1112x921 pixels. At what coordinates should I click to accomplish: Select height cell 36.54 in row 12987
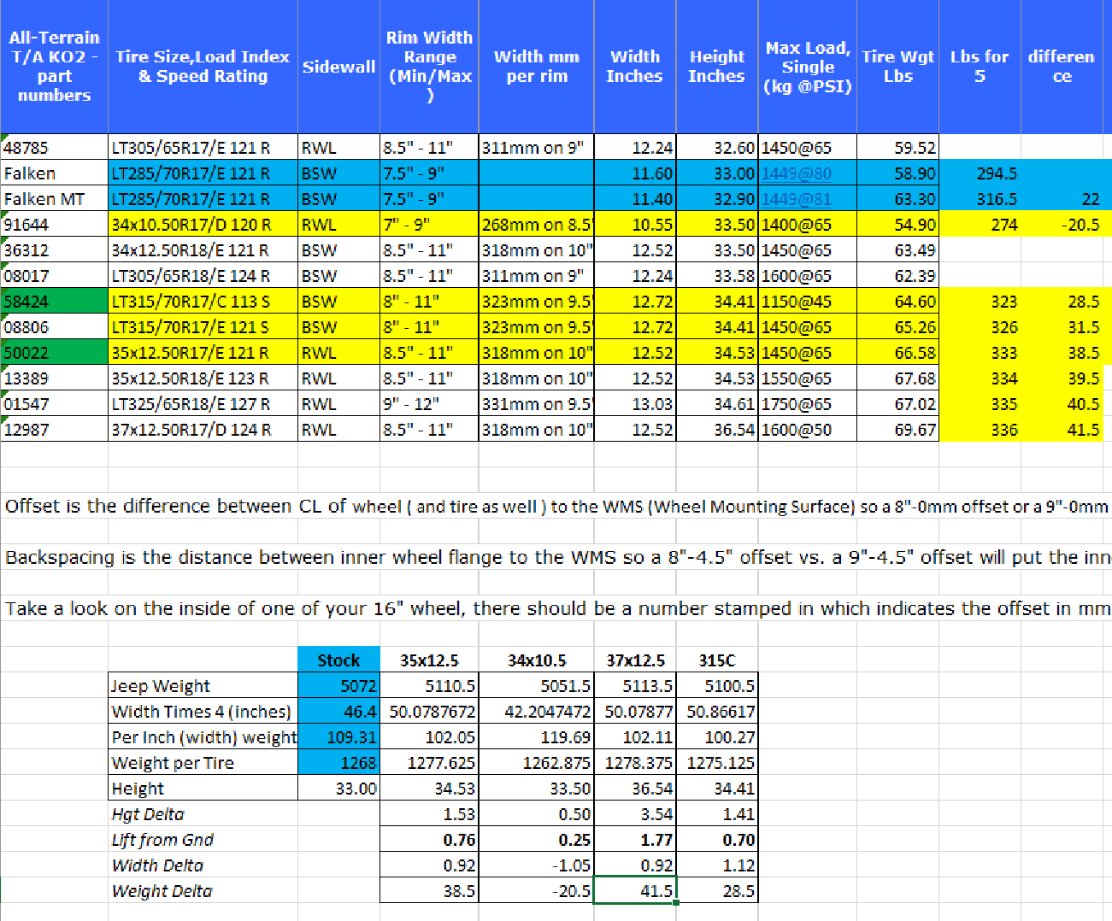point(717,430)
